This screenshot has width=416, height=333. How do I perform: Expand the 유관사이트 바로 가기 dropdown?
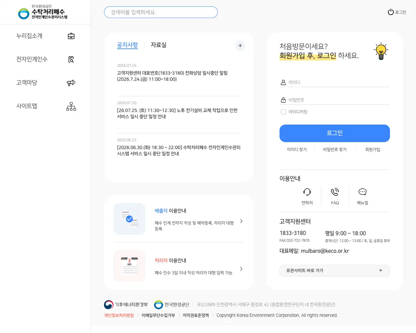335,271
